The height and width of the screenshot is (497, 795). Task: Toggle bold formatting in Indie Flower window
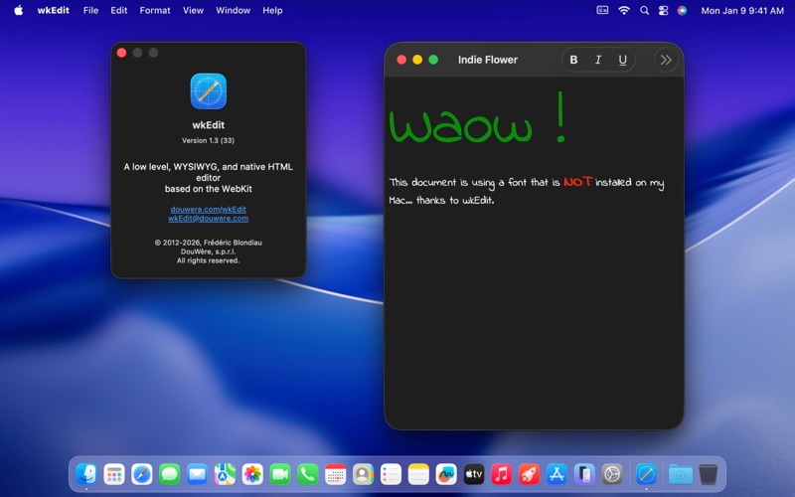pyautogui.click(x=573, y=60)
